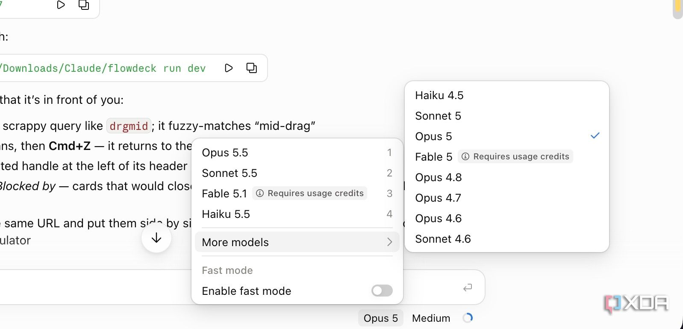Image resolution: width=683 pixels, height=329 pixels.
Task: Choose Opus 4.8 from More models
Action: click(507, 177)
